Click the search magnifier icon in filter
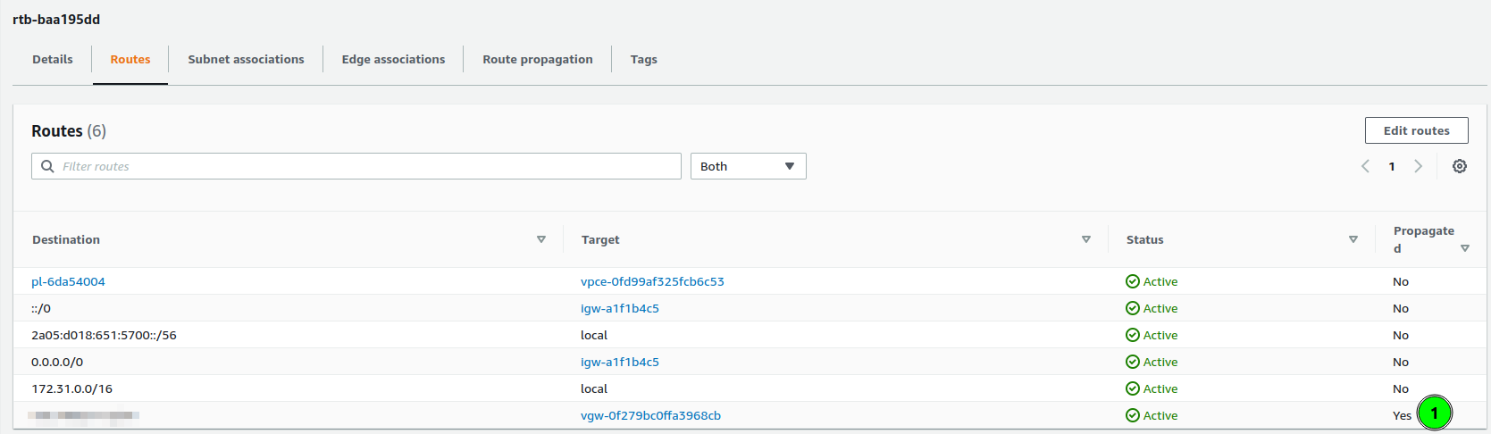 (x=47, y=166)
